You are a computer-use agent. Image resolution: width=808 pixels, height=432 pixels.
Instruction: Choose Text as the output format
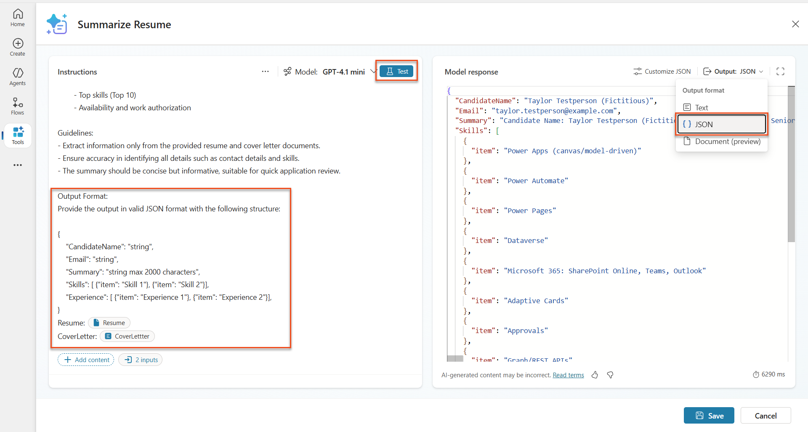[701, 107]
